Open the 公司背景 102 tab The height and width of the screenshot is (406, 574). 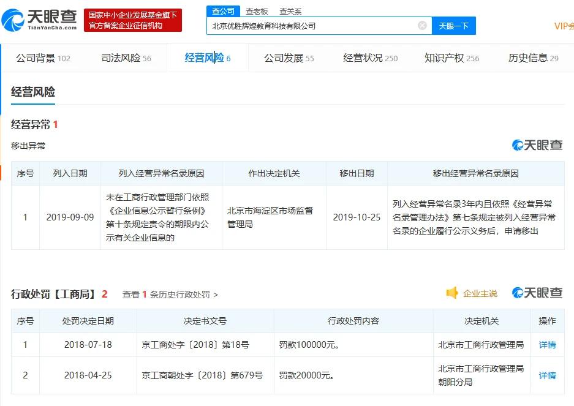coord(43,58)
